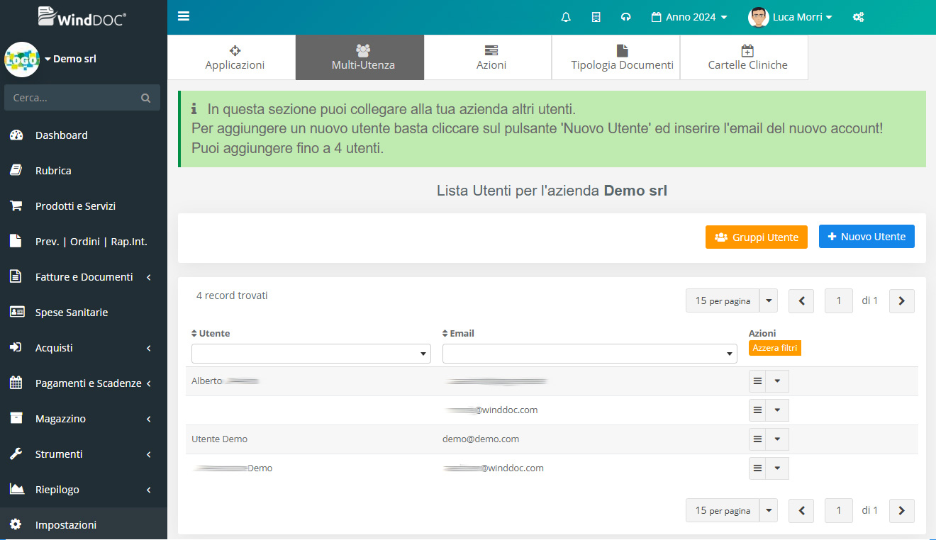Toggle the hamburger sidebar menu
936x540 pixels.
pyautogui.click(x=184, y=16)
